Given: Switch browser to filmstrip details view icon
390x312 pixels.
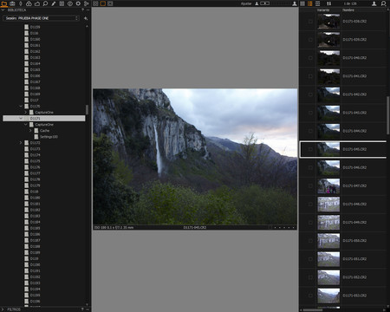Looking at the screenshot, I should pyautogui.click(x=317, y=3).
